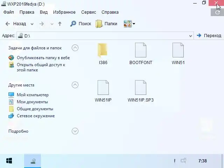Open the Избранное menu
This screenshot has height=168, width=224.
(x=64, y=12)
